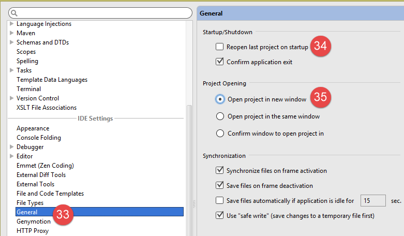This screenshot has height=236, width=404.
Task: Enable auto-save when application is idle
Action: [x=220, y=201]
